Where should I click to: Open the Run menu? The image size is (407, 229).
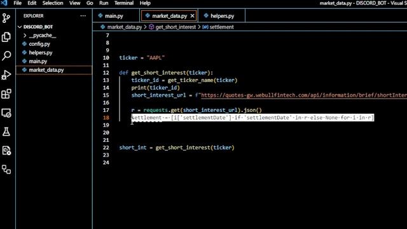104,3
